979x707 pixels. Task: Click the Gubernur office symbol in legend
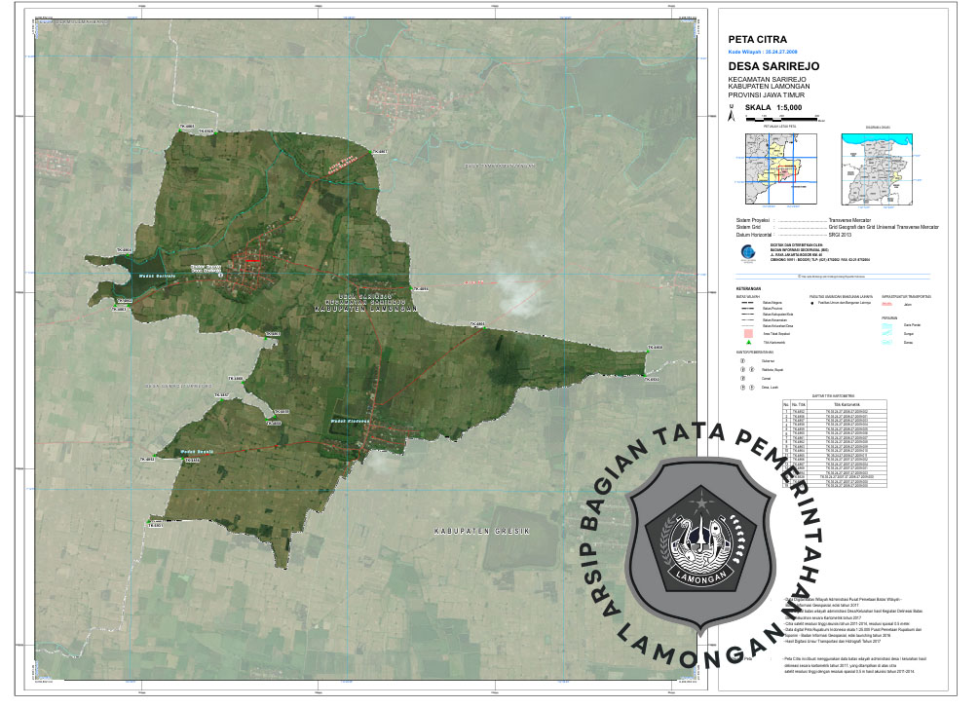coord(741,359)
